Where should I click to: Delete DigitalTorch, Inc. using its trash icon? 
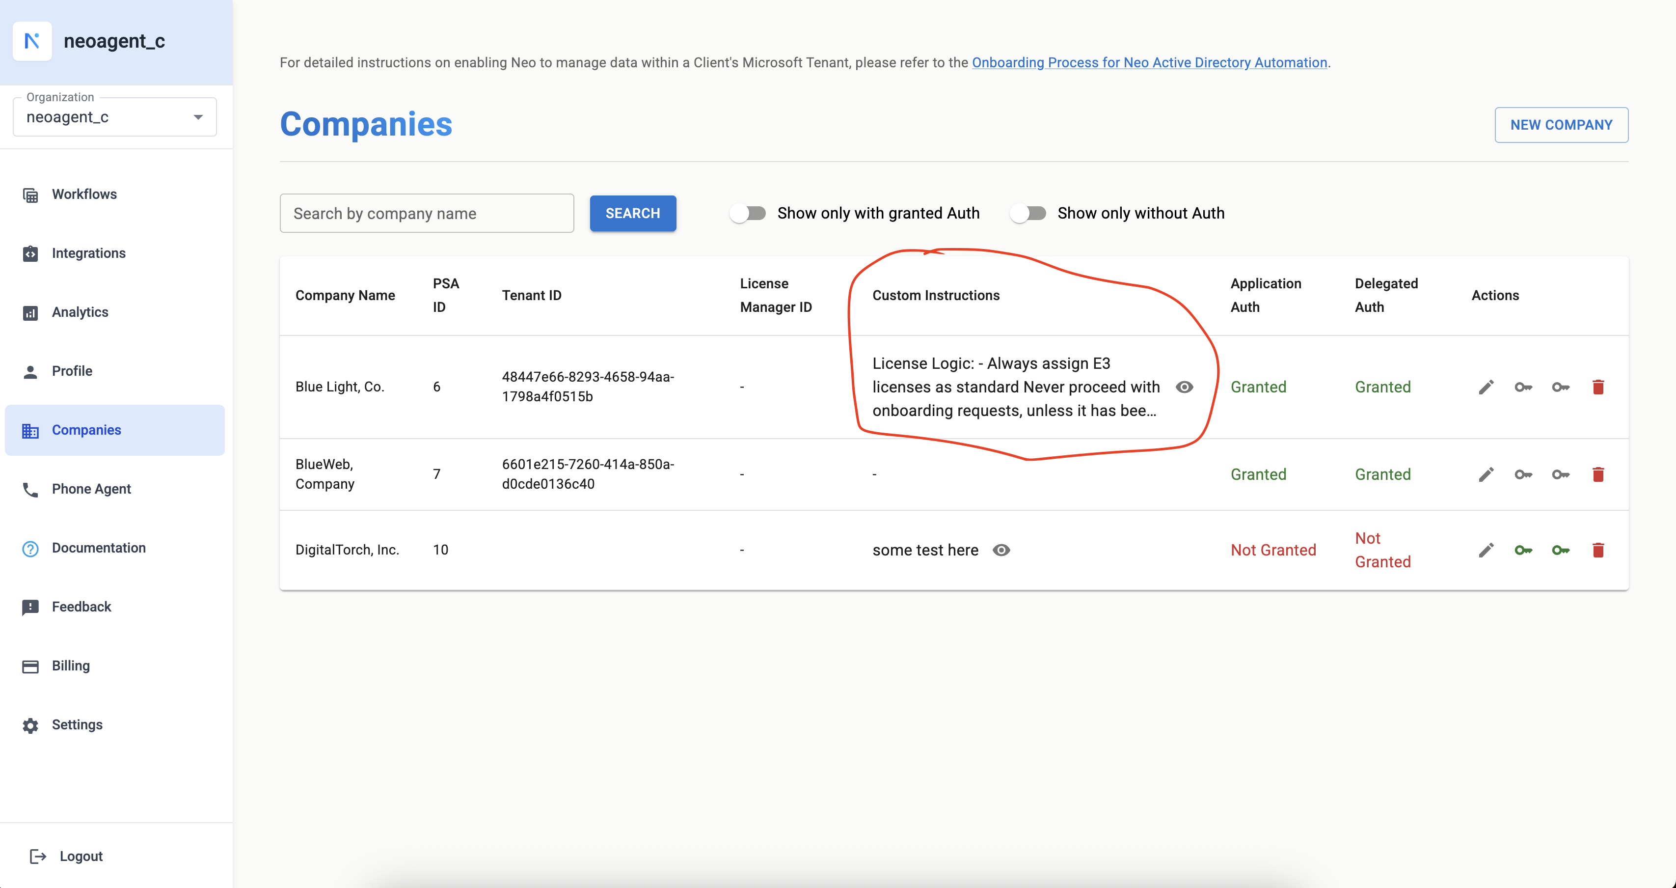pos(1598,550)
